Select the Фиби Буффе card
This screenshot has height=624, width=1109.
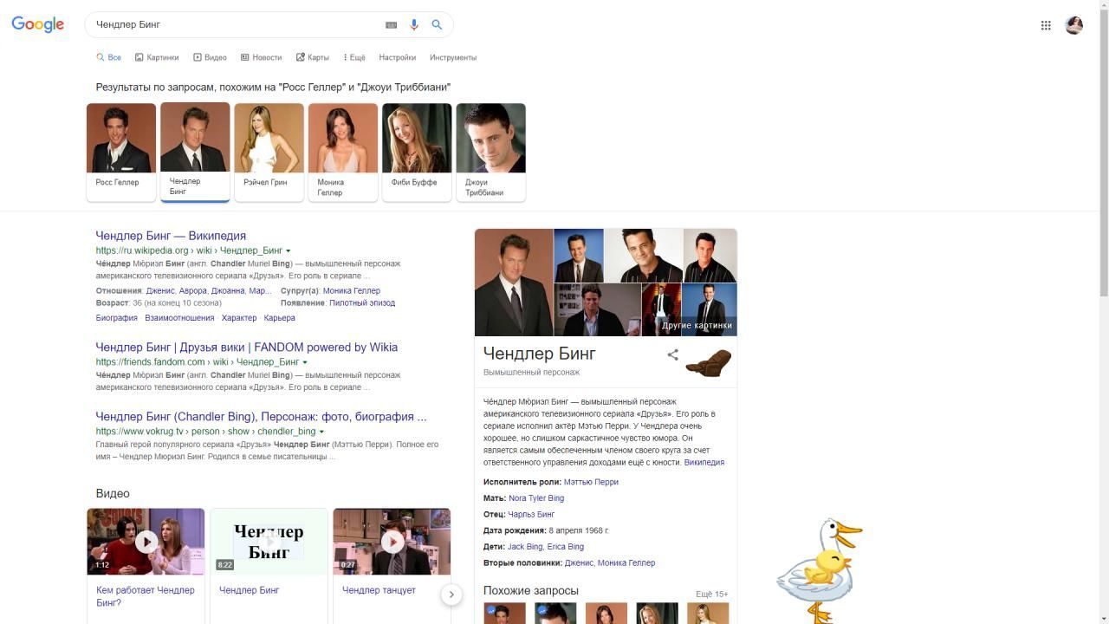coord(417,152)
